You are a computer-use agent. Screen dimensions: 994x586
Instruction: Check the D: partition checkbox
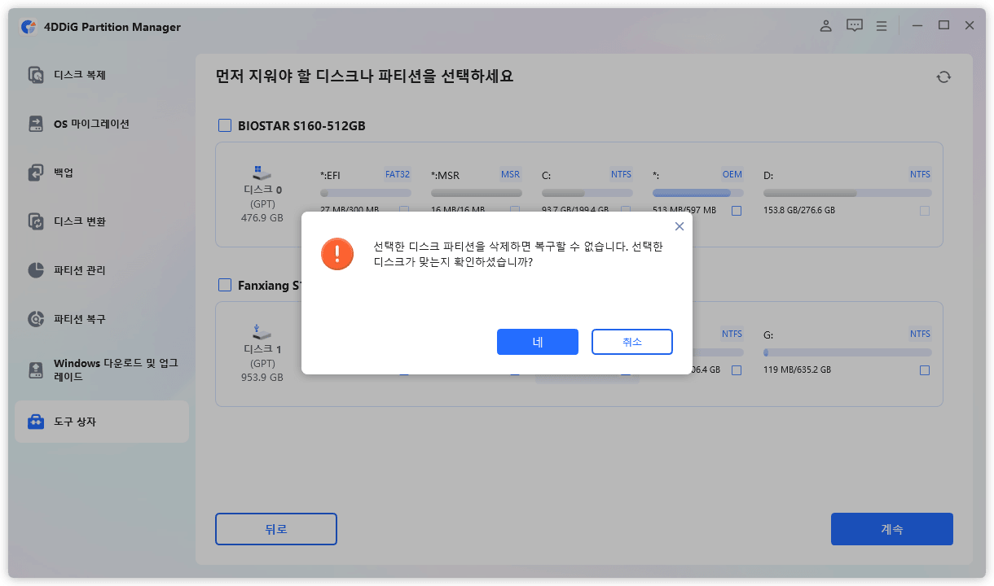(924, 211)
